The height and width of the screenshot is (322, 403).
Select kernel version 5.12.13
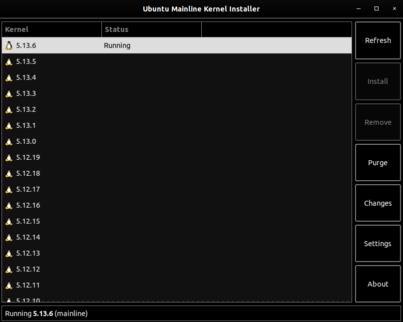tap(177, 253)
